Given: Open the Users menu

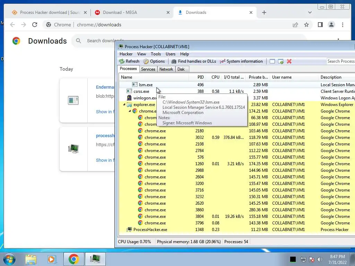Looking at the screenshot, I should [171, 54].
